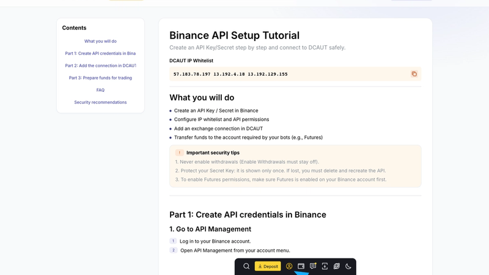Viewport: 489px width, 275px height.
Task: Click the IP address text 57.183.78.197 13.192.4.18 13.192.129.155
Action: pyautogui.click(x=230, y=74)
